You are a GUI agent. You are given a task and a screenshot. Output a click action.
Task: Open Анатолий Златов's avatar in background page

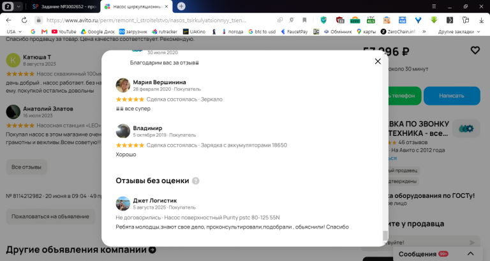coord(13,112)
